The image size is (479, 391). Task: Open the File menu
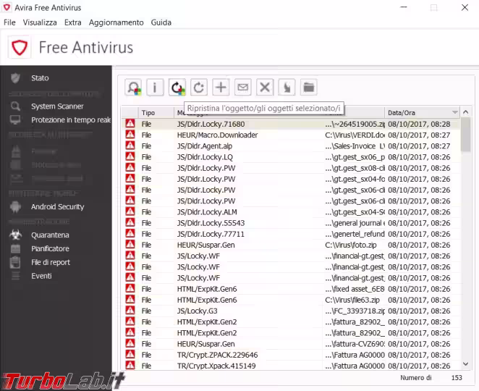[9, 22]
